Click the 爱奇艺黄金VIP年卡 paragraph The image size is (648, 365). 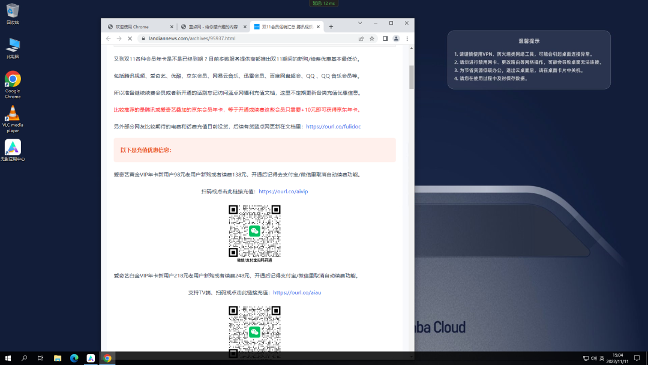pyautogui.click(x=238, y=175)
